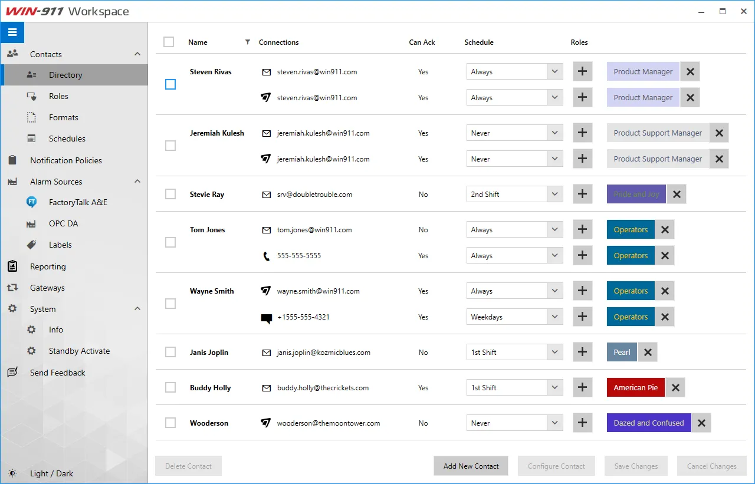Open the Weekdays schedule dropdown for Wayne Smith

click(x=554, y=317)
